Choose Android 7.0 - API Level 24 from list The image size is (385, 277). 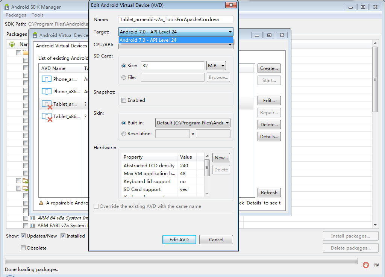[176, 40]
